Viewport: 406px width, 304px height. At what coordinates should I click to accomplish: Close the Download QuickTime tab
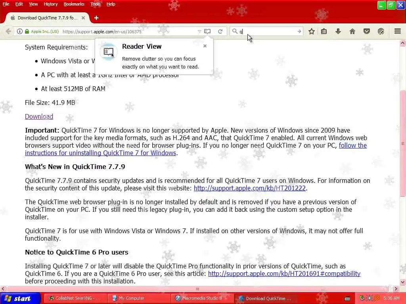coord(83,18)
